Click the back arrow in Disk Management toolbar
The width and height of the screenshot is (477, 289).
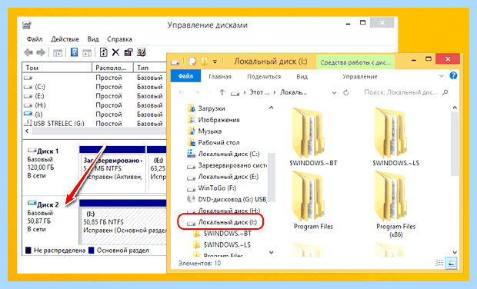coord(28,52)
